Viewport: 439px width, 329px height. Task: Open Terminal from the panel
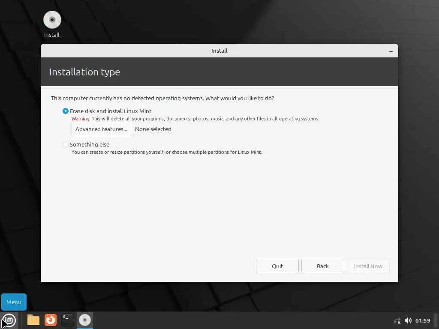[67, 320]
